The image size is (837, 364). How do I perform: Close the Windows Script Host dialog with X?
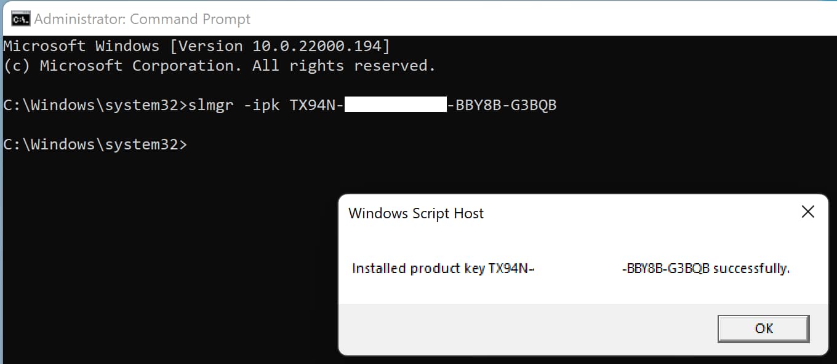point(807,212)
